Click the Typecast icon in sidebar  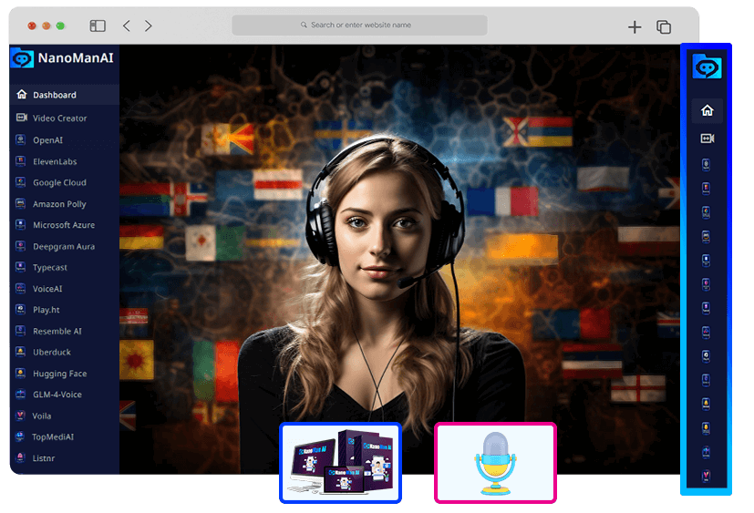click(x=21, y=268)
